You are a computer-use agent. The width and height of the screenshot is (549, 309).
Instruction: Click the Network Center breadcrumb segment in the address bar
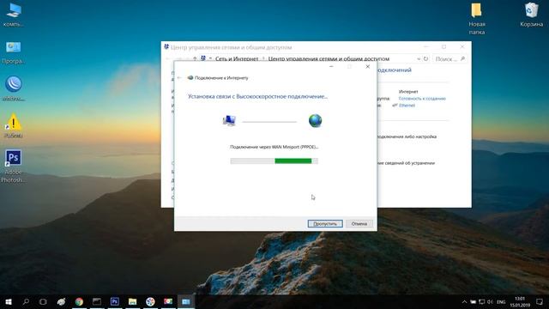pyautogui.click(x=329, y=59)
